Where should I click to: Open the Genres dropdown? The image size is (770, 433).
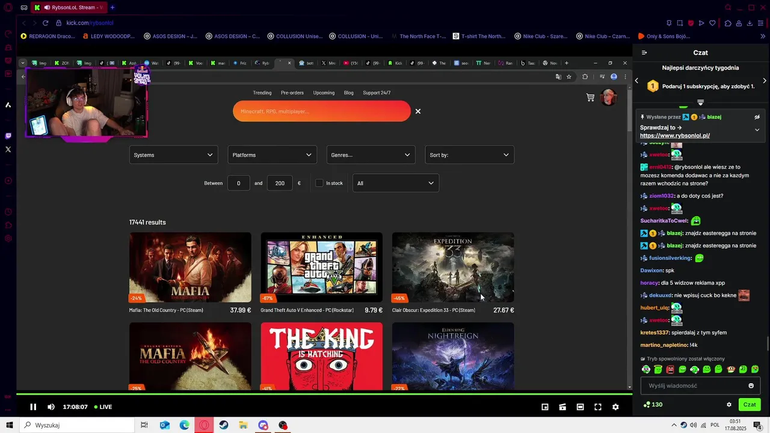click(371, 155)
